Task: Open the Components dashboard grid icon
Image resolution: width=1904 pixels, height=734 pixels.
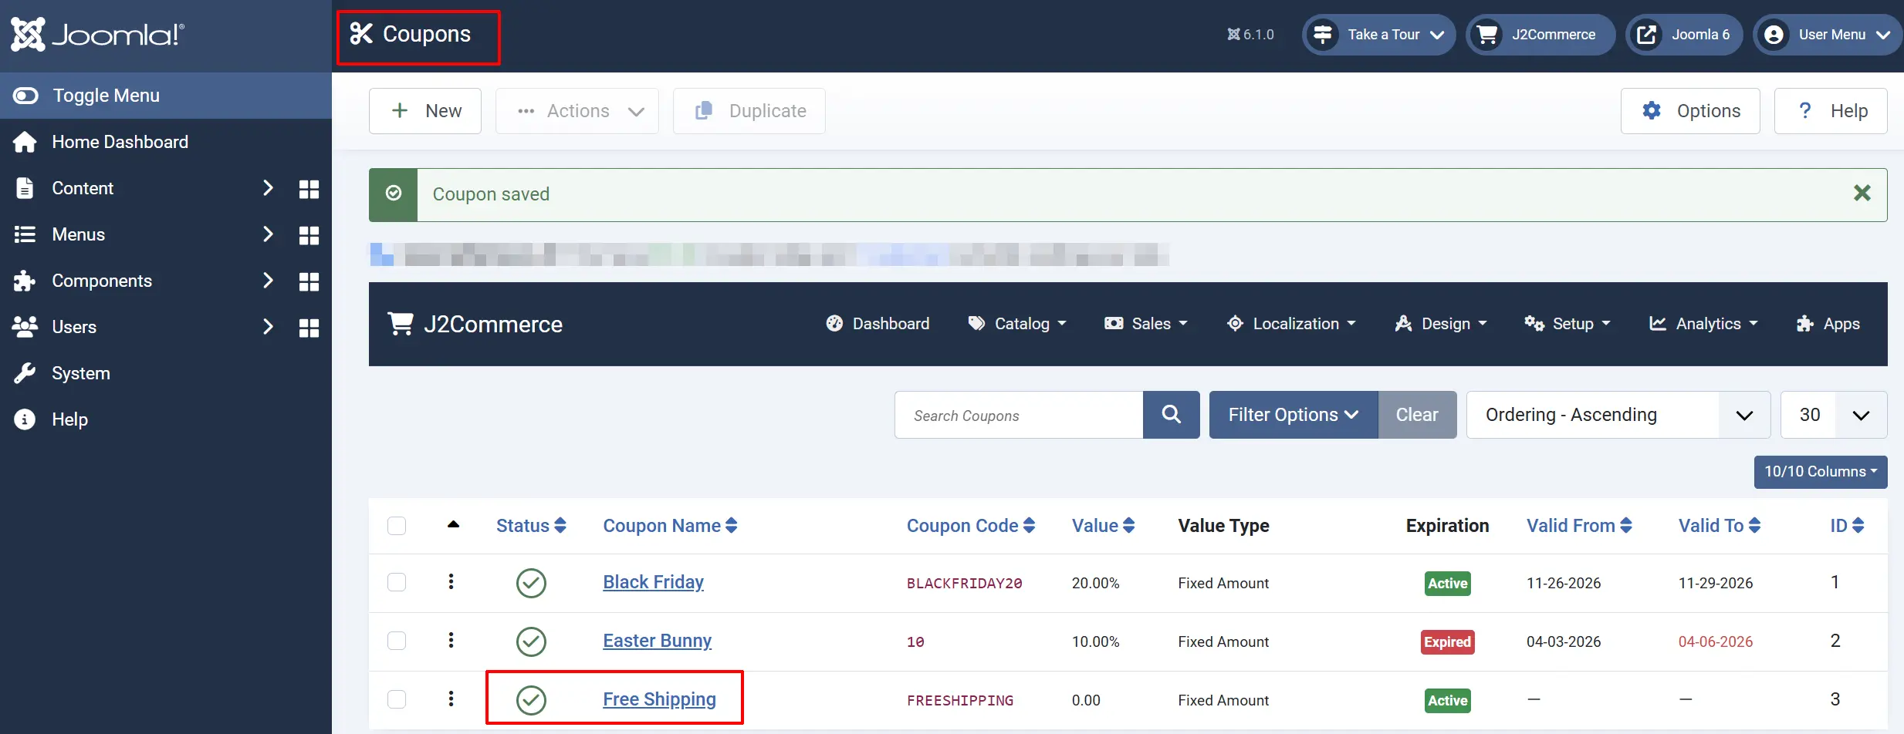Action: [x=309, y=281]
